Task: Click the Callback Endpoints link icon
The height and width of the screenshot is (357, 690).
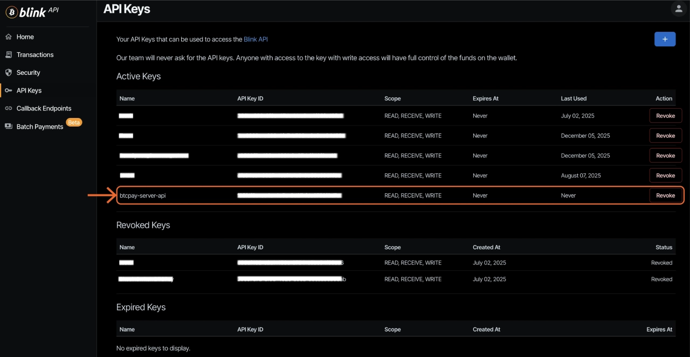Action: coord(9,108)
